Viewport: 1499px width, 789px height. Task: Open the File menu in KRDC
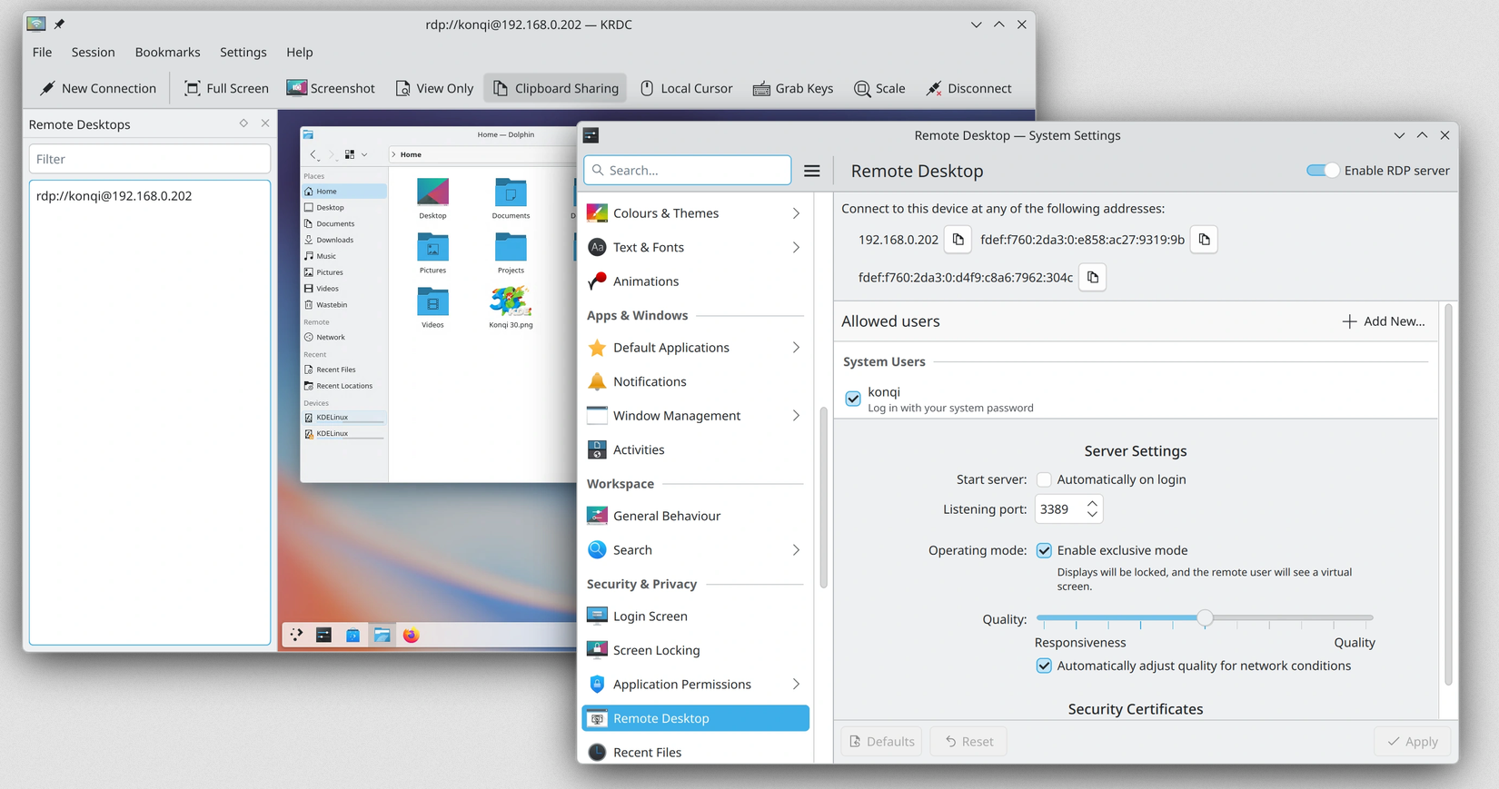pyautogui.click(x=43, y=52)
